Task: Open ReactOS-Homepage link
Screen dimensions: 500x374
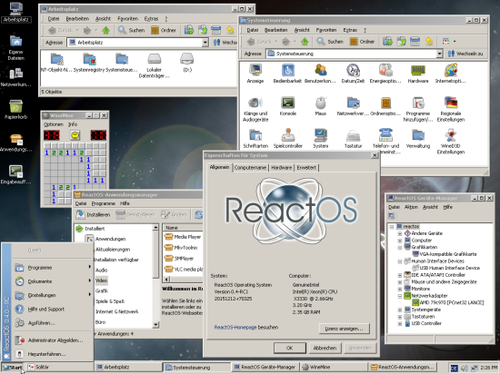Action: click(235, 327)
